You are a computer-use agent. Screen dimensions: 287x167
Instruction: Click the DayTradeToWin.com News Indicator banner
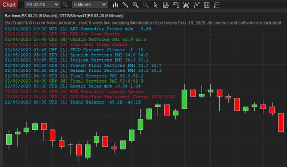143,23
